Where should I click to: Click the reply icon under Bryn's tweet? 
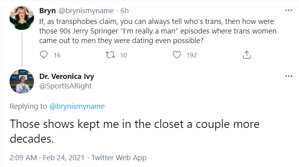(44, 55)
